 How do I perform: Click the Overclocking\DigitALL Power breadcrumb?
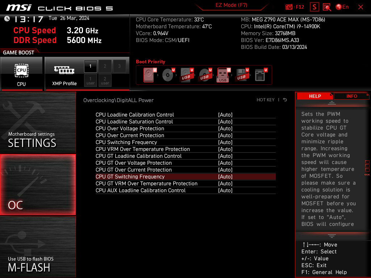point(118,100)
